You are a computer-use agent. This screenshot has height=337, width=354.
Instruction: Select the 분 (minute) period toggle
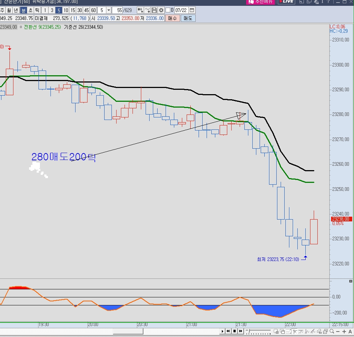tap(23, 10)
